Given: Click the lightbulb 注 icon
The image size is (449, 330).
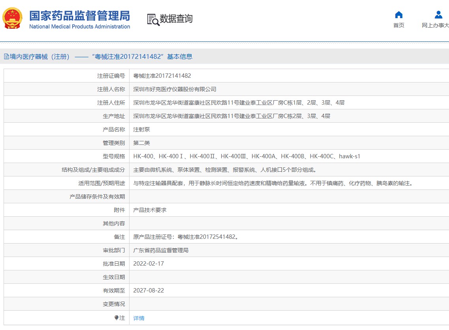Looking at the screenshot, I should click(116, 318).
